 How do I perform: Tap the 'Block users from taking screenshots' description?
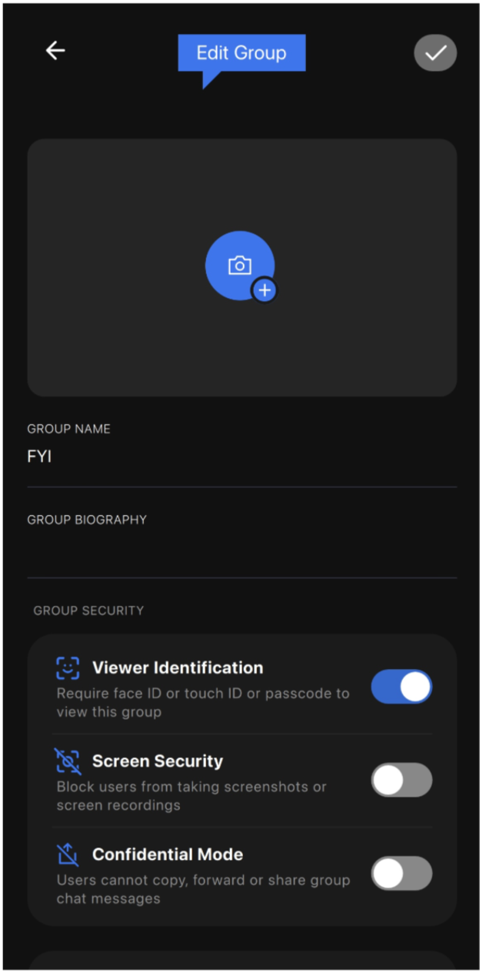pos(192,796)
